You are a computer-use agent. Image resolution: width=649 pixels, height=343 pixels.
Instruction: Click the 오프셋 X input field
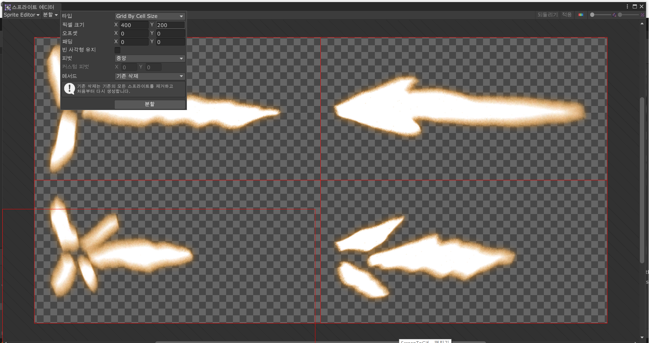click(134, 33)
